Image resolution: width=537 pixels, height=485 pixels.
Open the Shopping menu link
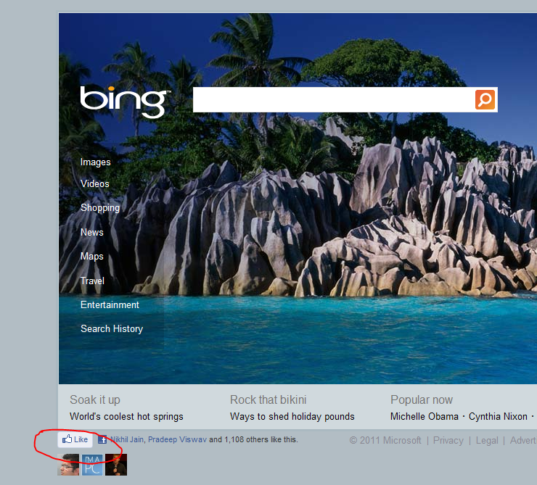coord(100,208)
